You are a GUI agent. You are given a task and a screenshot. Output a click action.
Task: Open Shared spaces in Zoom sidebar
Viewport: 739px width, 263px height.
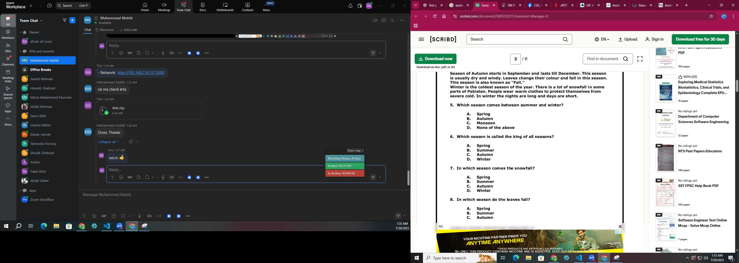(x=8, y=93)
